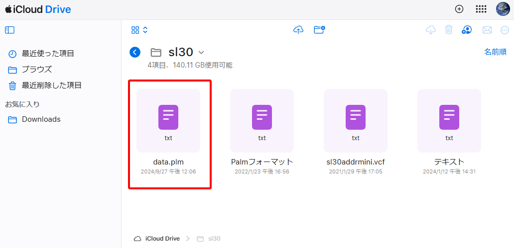The width and height of the screenshot is (514, 248).
Task: Upload a file with cloud arrow icon
Action: point(298,30)
